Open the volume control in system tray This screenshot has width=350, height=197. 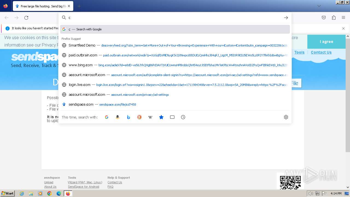[x=311, y=193]
